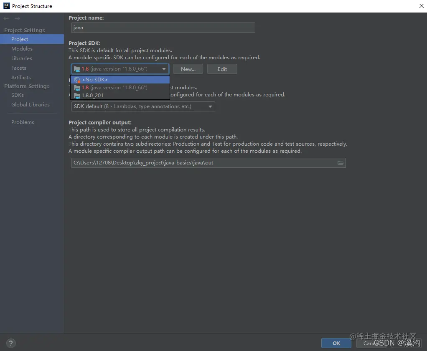
Task: Confirm with the OK button
Action: [x=336, y=343]
